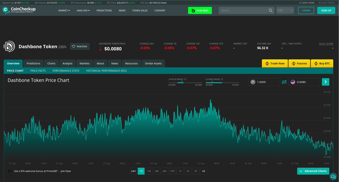Click the Sign Up button

coord(326,10)
